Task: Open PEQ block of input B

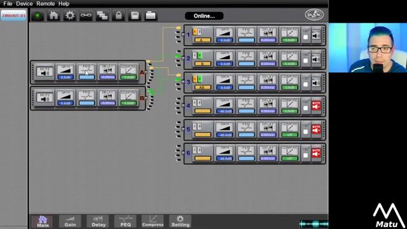Action: point(86,97)
